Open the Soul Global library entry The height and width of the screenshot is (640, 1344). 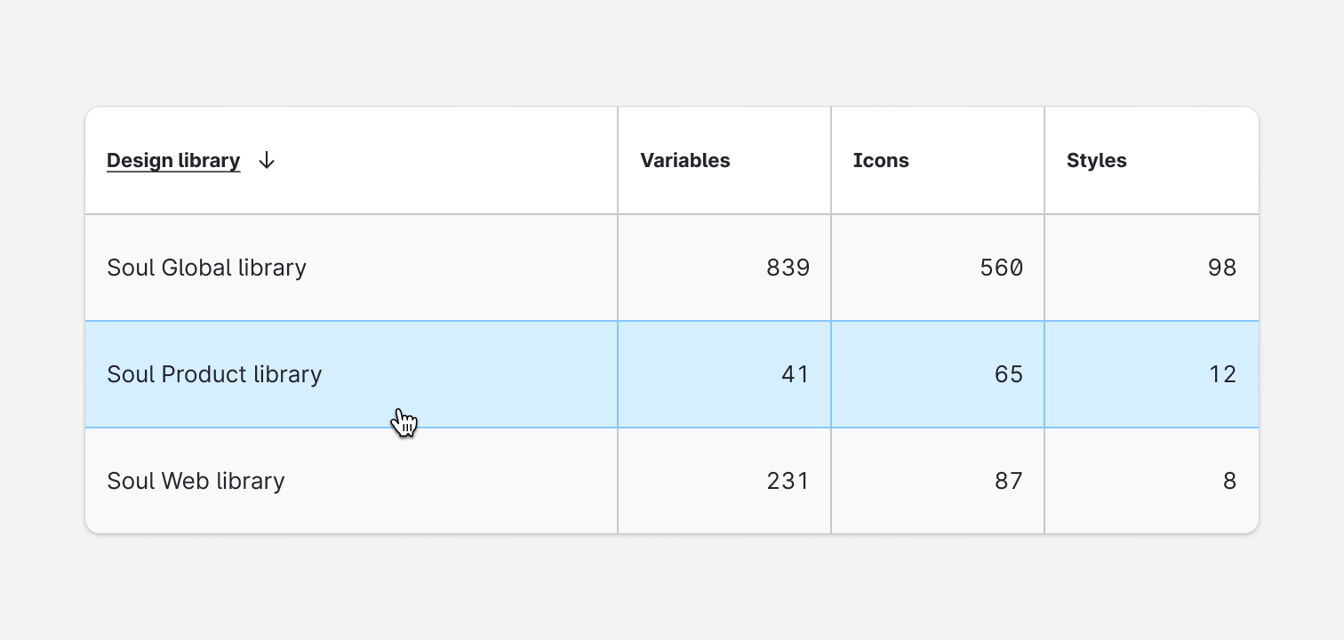coord(206,267)
